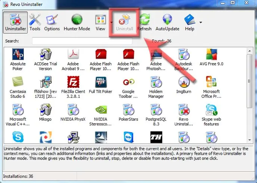
Task: Select the ffdshow entry
Action: (x=46, y=87)
